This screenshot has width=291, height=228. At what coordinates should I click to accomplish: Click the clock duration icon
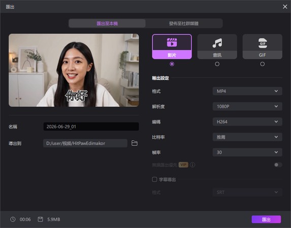13,219
